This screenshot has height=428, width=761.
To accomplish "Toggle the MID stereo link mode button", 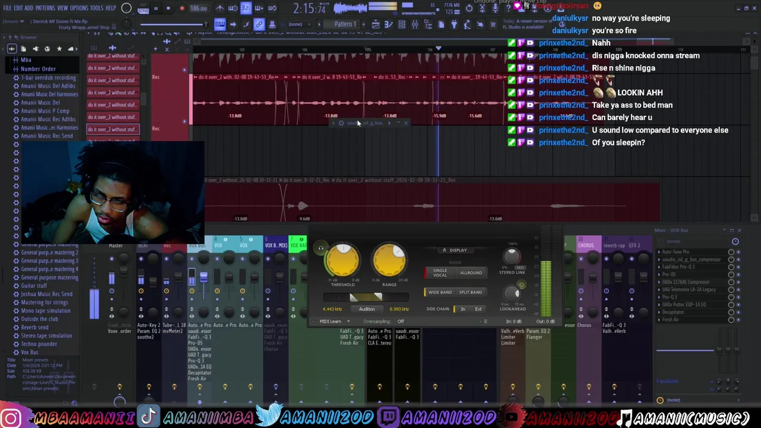I will (x=520, y=268).
